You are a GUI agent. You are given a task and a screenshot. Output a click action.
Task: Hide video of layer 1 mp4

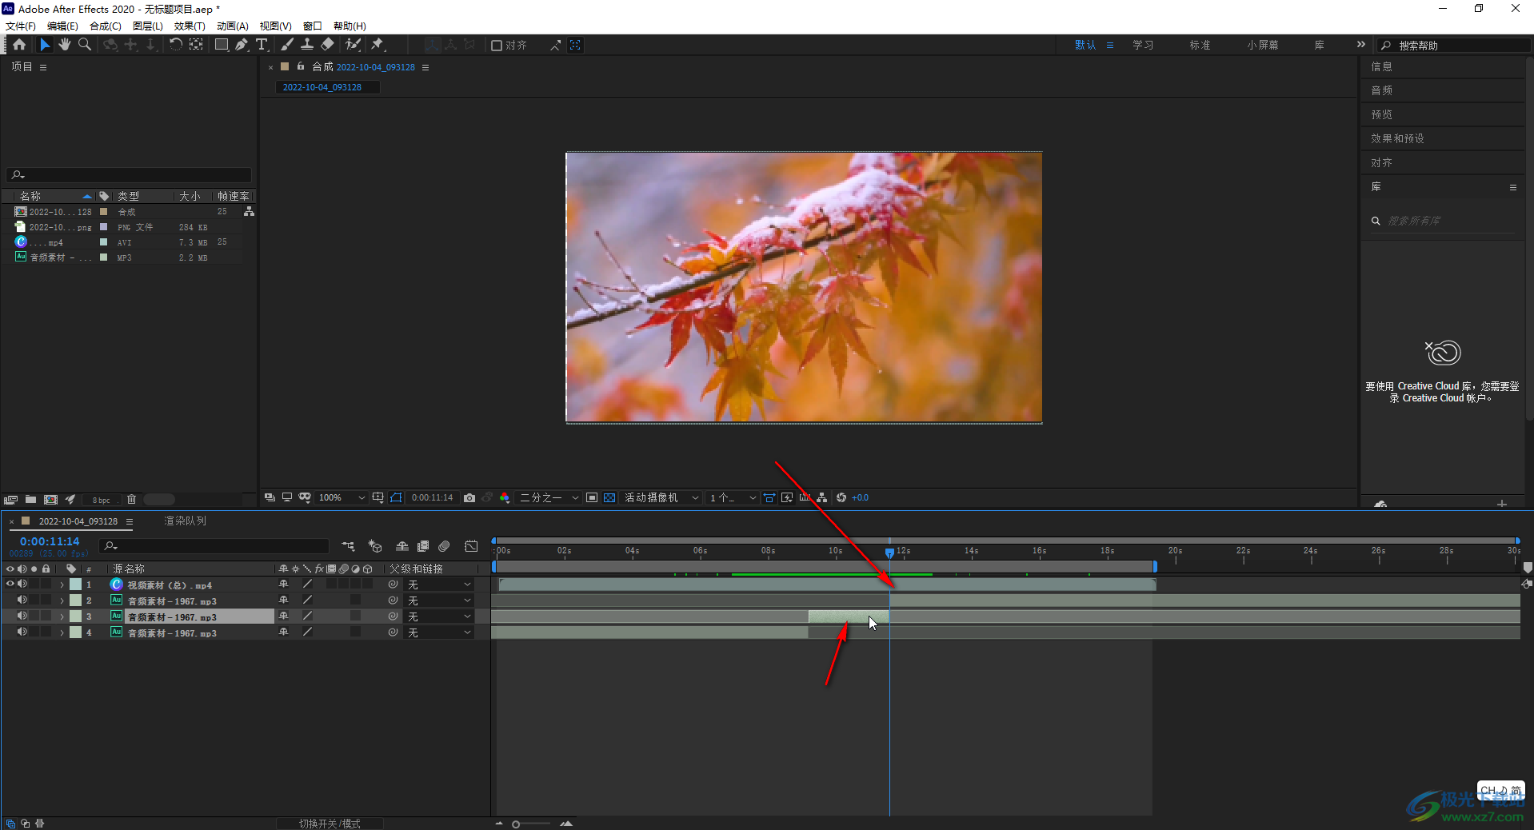click(x=10, y=585)
